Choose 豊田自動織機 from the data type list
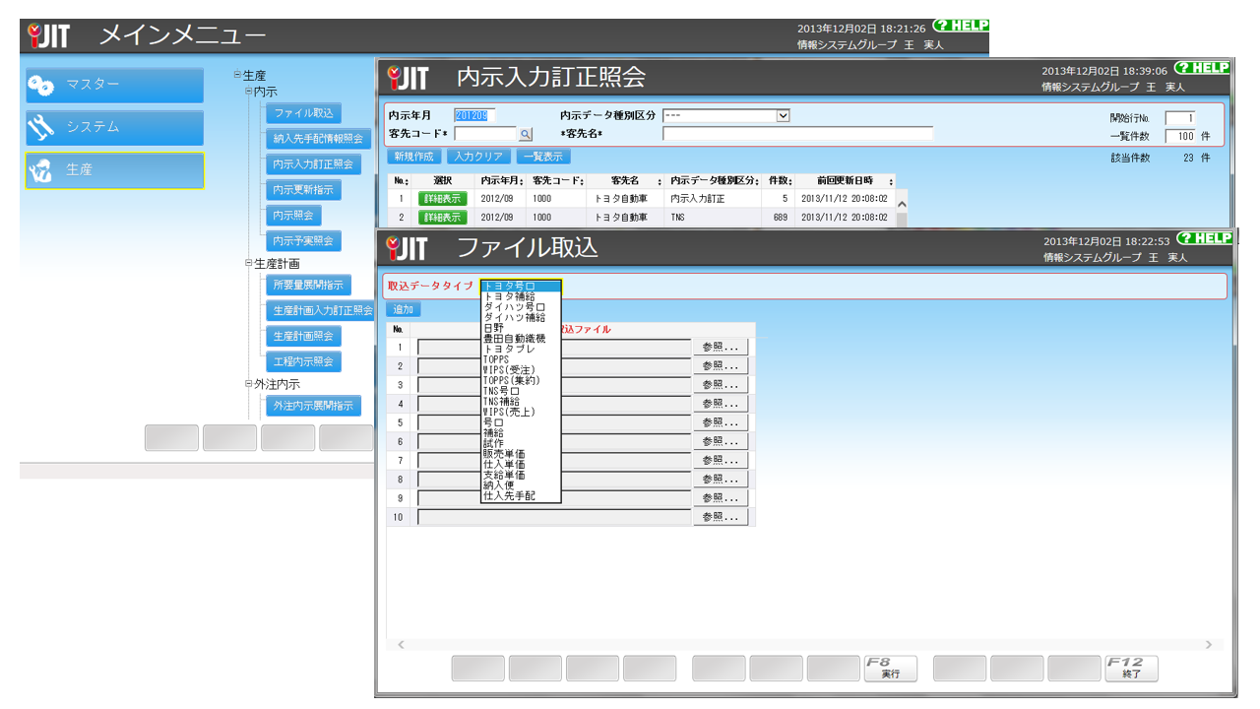 pos(521,338)
